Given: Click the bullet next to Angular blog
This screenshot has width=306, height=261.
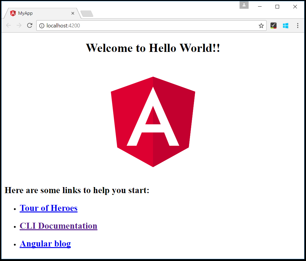Looking at the screenshot, I should click(x=14, y=244).
